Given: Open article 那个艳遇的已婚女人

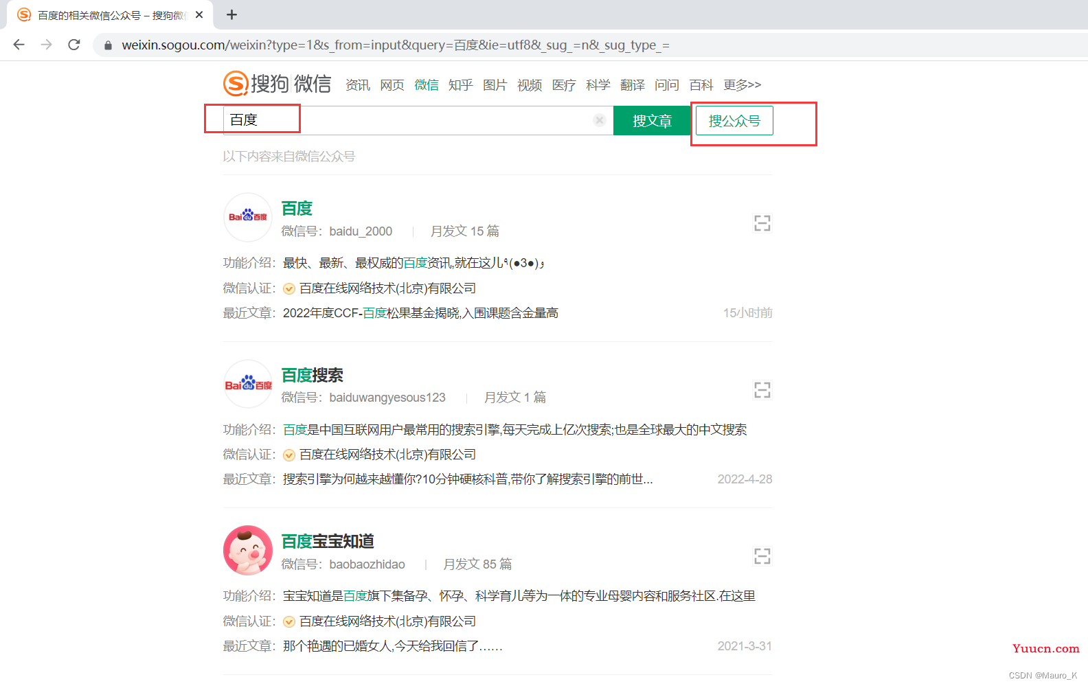Looking at the screenshot, I should coord(392,646).
